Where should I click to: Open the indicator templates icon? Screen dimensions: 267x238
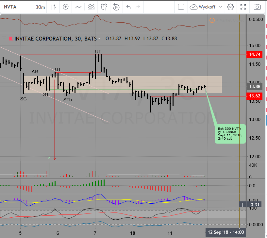pos(92,7)
